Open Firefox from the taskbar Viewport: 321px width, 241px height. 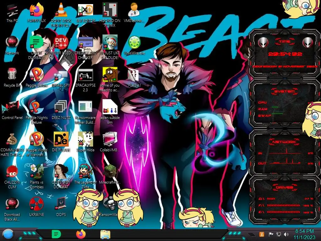pos(81,234)
